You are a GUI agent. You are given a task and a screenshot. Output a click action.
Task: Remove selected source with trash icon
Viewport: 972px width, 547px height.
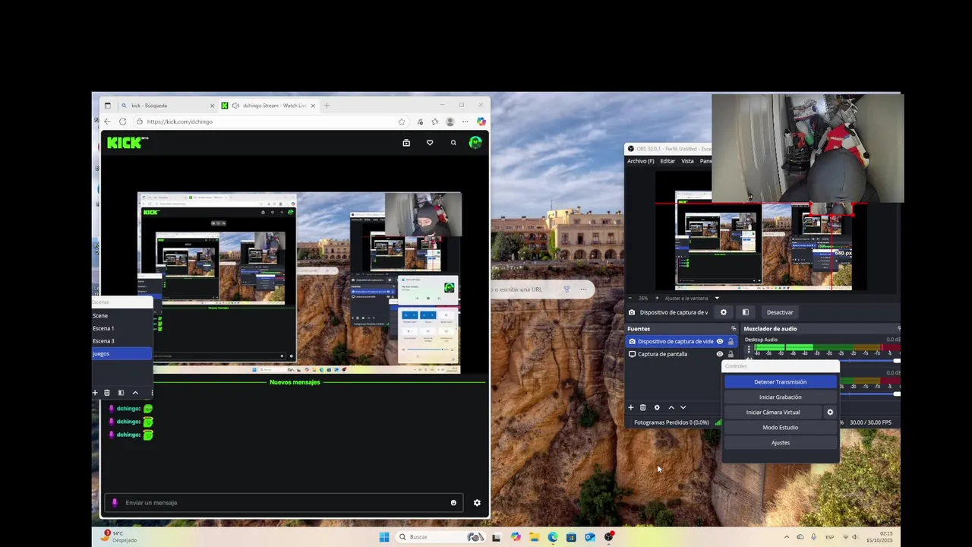tap(643, 408)
